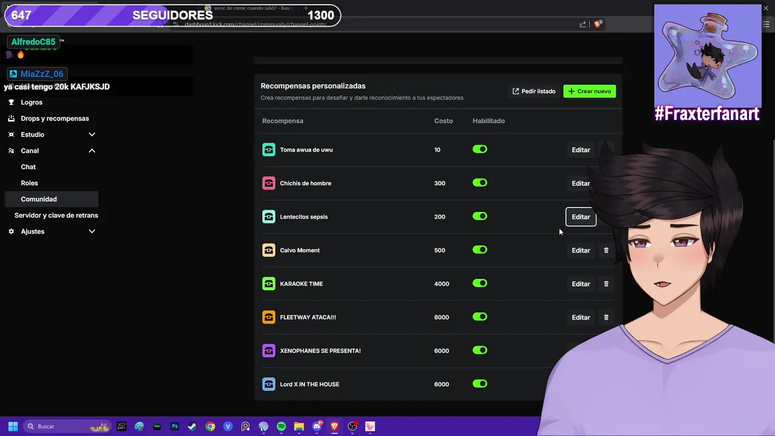This screenshot has height=436, width=775.
Task: Click the Drops y recompensas sidebar icon
Action: coord(11,118)
